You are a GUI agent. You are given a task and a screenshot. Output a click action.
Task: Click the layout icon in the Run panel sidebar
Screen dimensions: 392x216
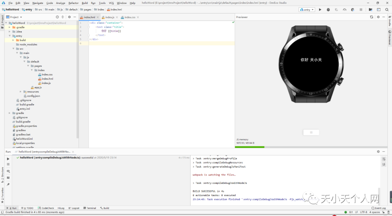coord(8,178)
